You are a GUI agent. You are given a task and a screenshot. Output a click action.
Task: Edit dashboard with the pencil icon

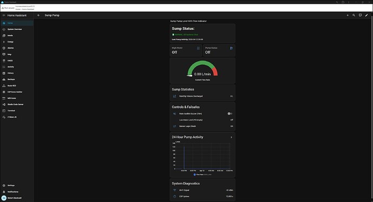[x=367, y=15]
